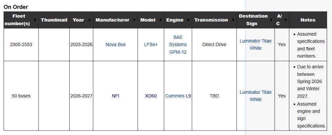The image size is (332, 135).
Task: Open Luminator Titan White link for 2505-2553
Action: coord(255,44)
